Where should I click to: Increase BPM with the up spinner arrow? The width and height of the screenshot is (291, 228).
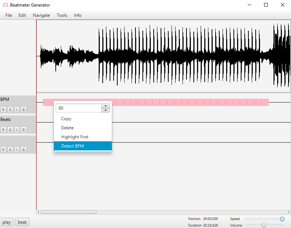106,106
